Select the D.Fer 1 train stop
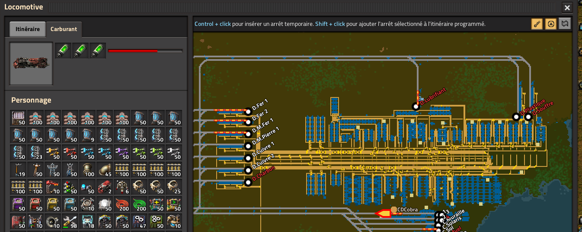The height and width of the screenshot is (232, 582). coord(248,111)
